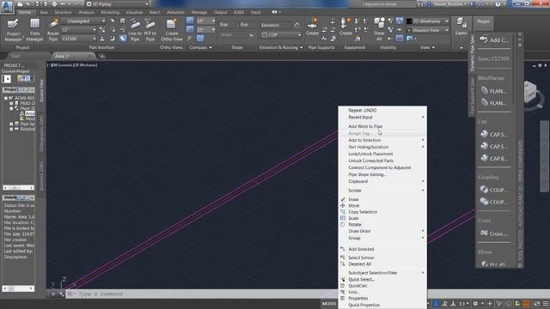550x309 pixels.
Task: Toggle the bottom compass blue square button
Action: coord(200,39)
